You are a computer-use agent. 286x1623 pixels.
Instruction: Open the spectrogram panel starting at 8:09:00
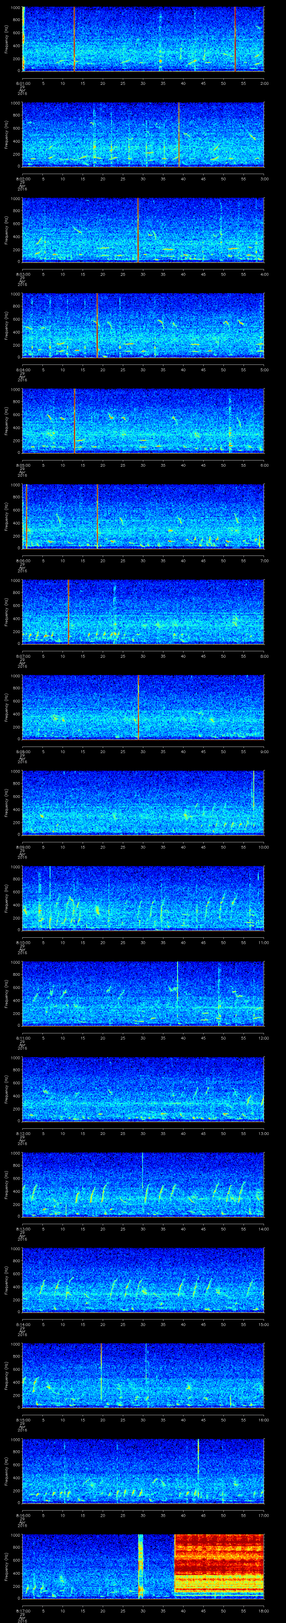pyautogui.click(x=143, y=803)
